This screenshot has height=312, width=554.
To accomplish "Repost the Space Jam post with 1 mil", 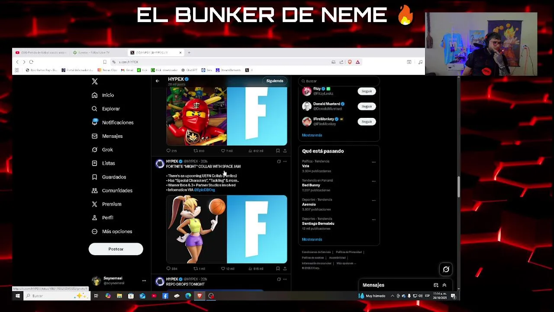I will pos(199,269).
